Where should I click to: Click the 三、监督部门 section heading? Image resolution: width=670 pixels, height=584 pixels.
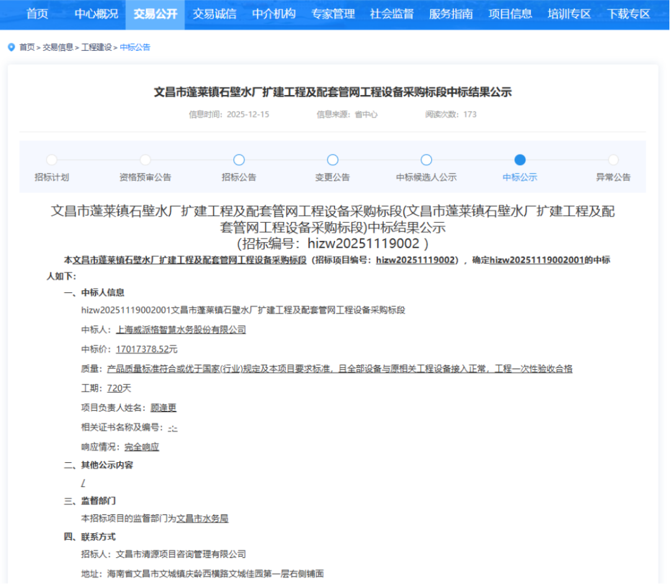[90, 501]
